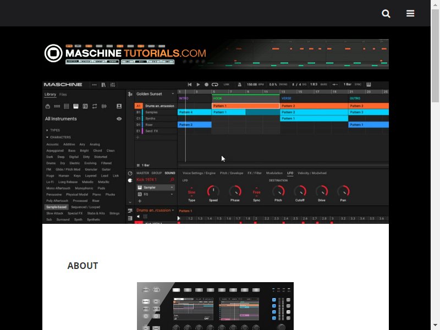Screen dimensions: 440x330
Task: Open the mixer icon in Maschine header
Action: [x=113, y=85]
